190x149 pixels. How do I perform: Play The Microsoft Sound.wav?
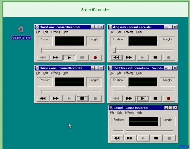[142, 98]
